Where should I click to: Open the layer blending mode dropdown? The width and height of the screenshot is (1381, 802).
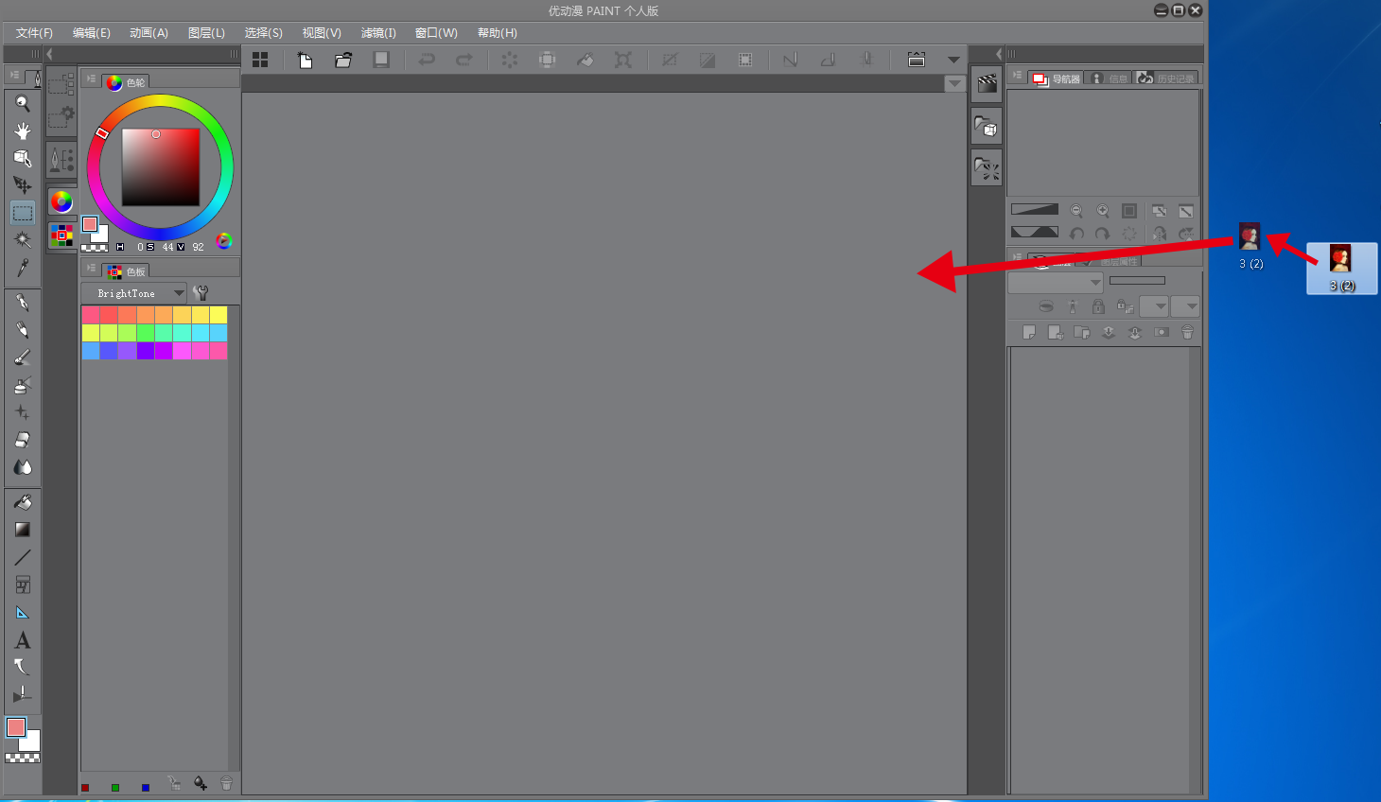click(x=1056, y=282)
